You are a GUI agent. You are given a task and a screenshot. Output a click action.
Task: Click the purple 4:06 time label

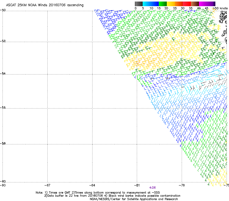[152, 188]
